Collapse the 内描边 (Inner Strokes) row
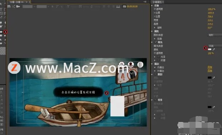 coord(155,67)
